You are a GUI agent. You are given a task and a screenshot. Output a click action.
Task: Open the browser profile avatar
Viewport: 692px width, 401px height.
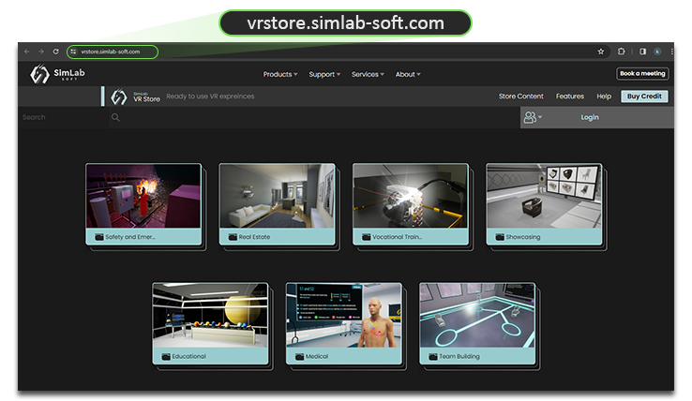coord(657,52)
